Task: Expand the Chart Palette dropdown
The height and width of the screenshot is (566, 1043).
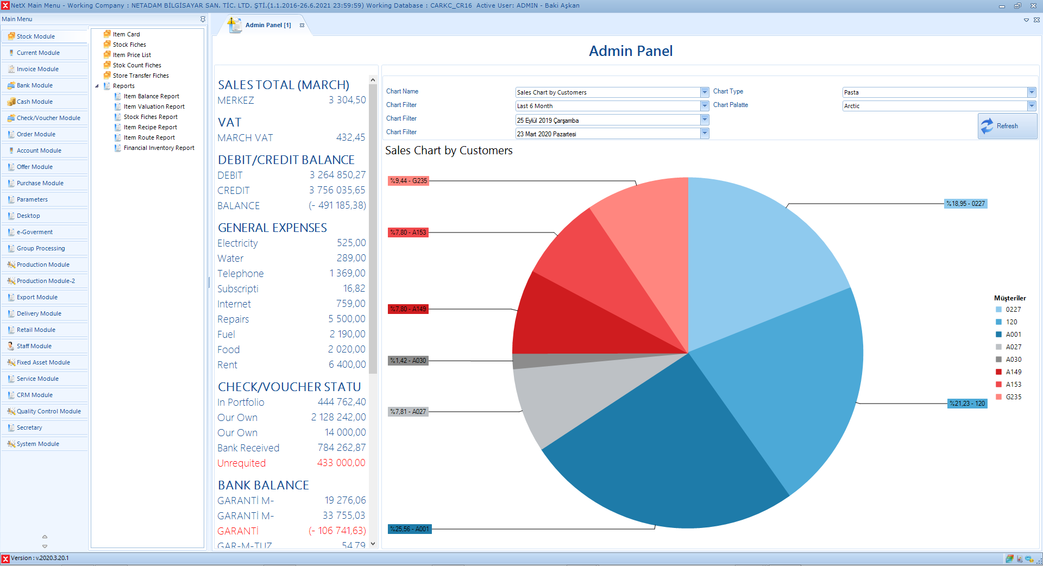Action: 1031,106
